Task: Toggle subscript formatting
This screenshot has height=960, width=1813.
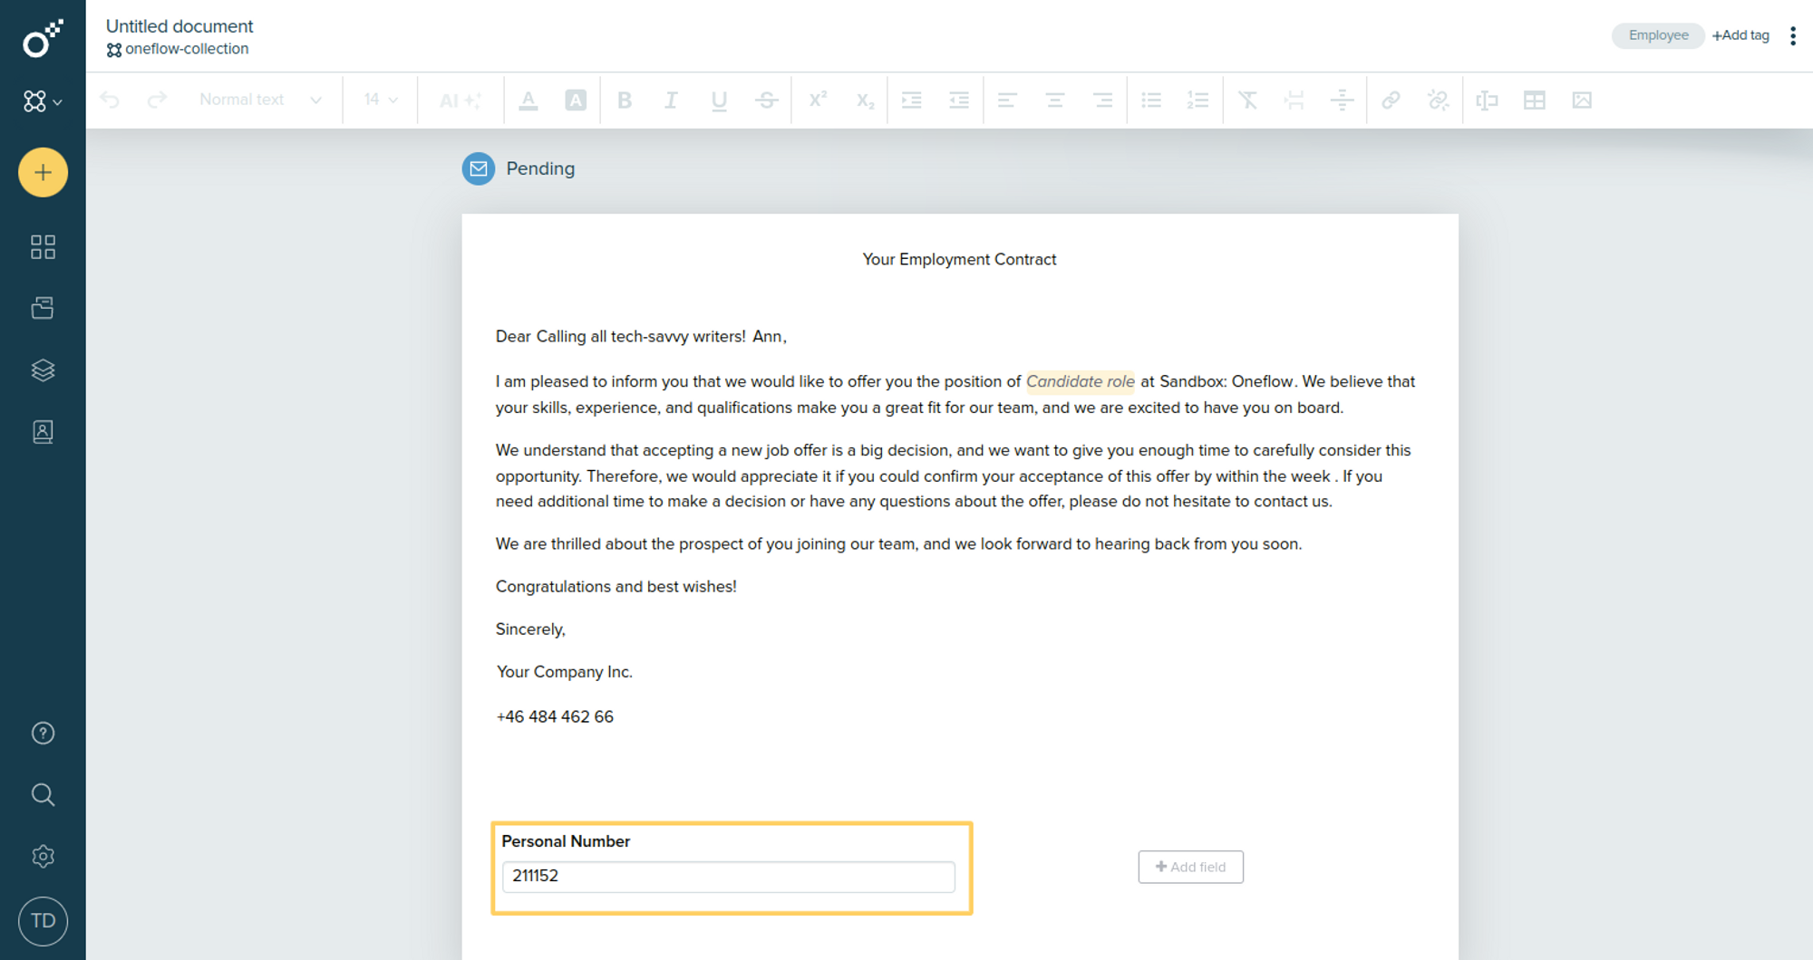Action: point(866,100)
